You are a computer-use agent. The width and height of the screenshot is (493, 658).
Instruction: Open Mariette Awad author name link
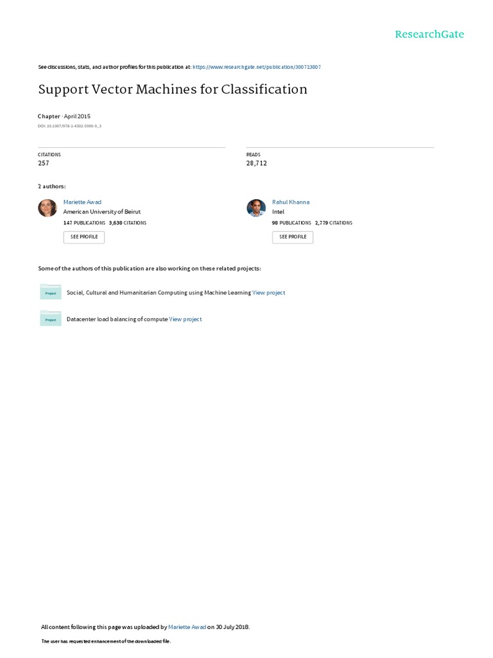pyautogui.click(x=82, y=202)
